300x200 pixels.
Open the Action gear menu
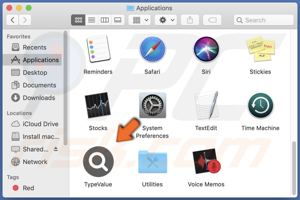pos(166,20)
